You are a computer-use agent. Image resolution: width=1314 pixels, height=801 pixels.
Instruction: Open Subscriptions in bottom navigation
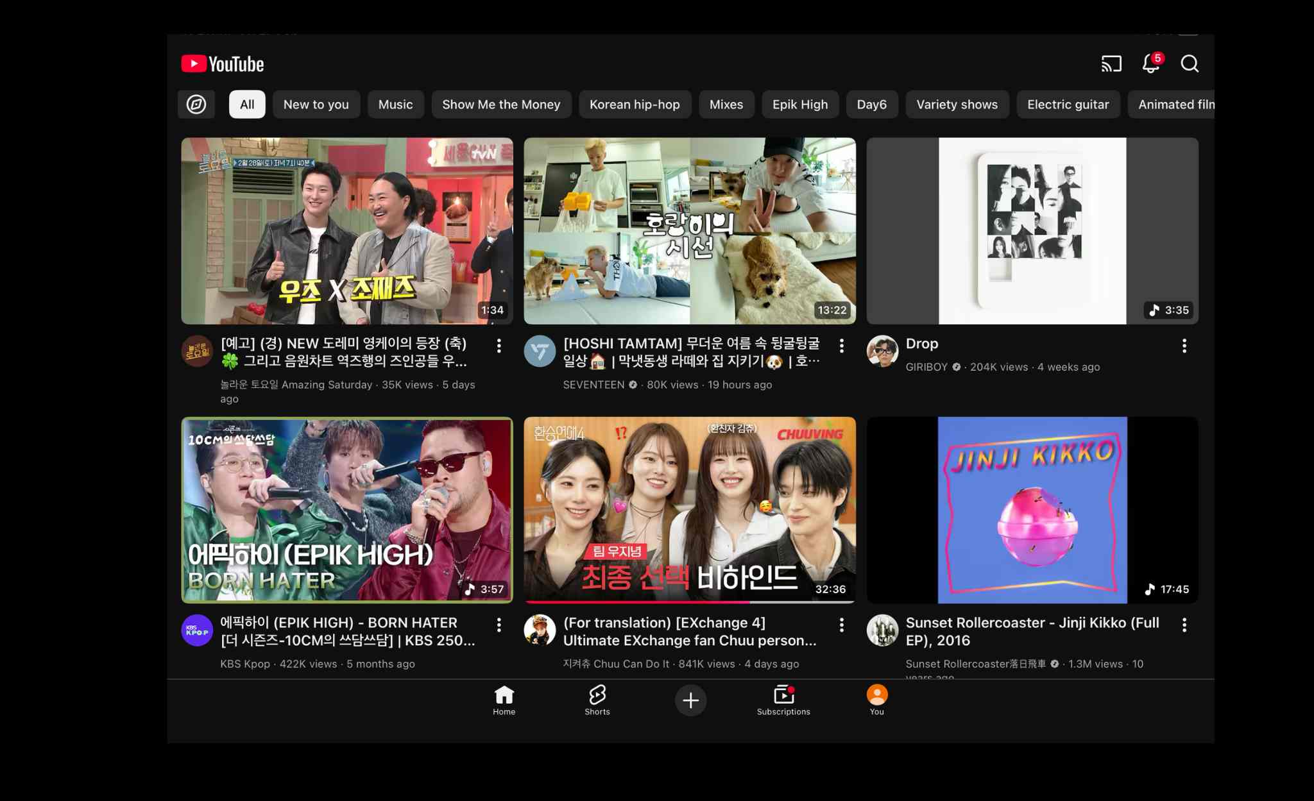[x=783, y=700]
